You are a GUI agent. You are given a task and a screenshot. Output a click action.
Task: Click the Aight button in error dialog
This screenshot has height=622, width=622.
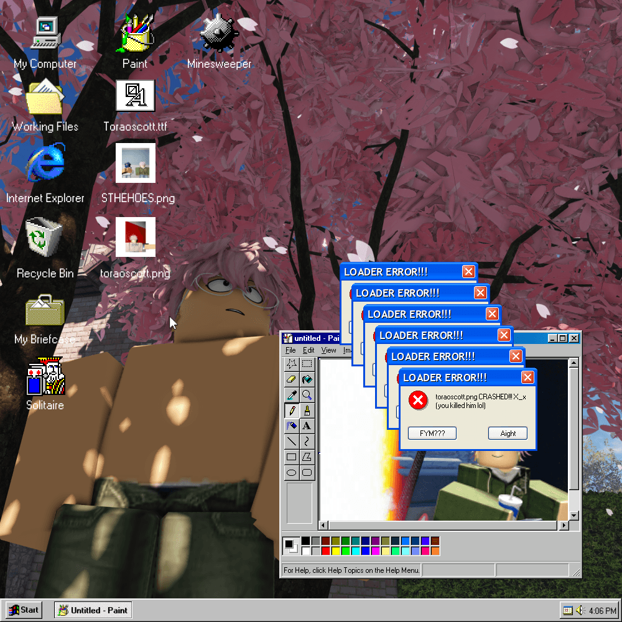(x=508, y=433)
